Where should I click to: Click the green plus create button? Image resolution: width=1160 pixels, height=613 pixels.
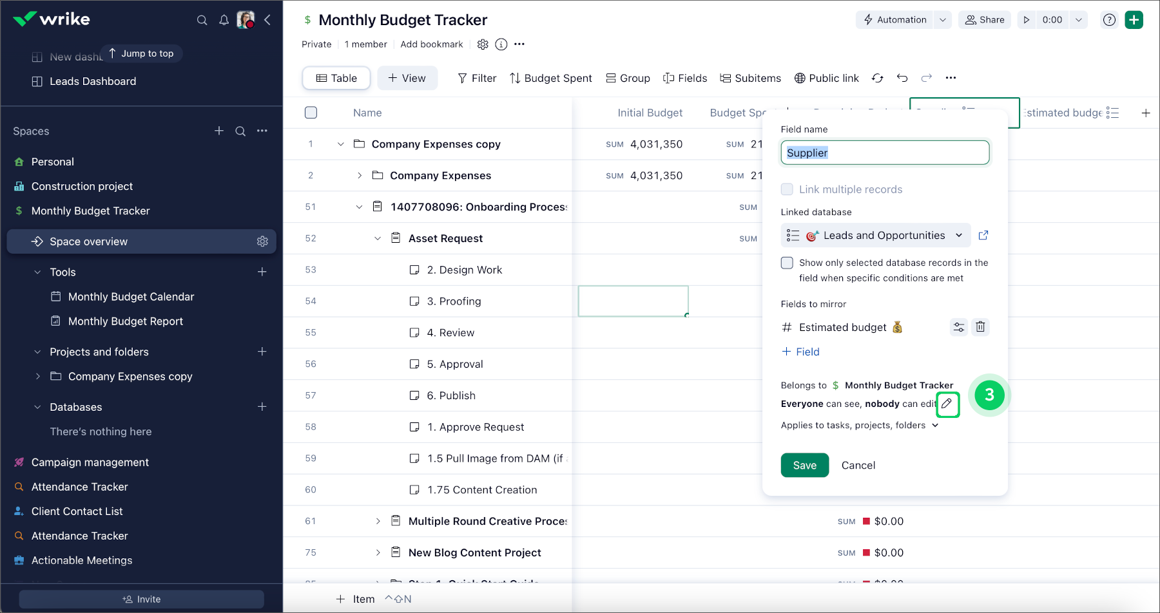(1134, 20)
